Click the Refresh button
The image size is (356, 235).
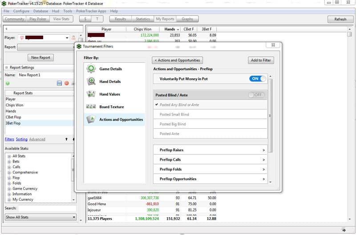pos(340,19)
